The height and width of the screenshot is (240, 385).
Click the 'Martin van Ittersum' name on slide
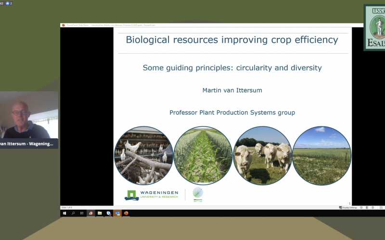232,90
